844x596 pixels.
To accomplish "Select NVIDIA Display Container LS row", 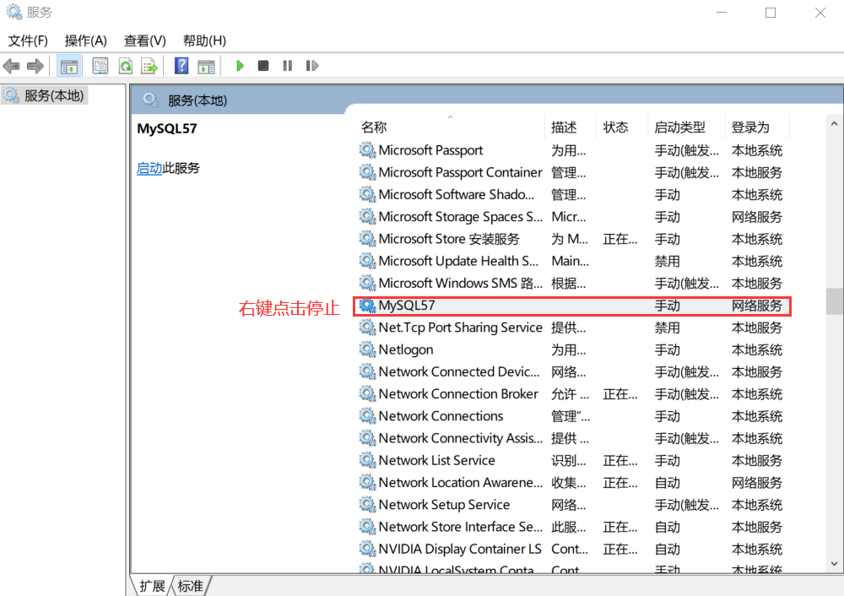I will [x=572, y=549].
